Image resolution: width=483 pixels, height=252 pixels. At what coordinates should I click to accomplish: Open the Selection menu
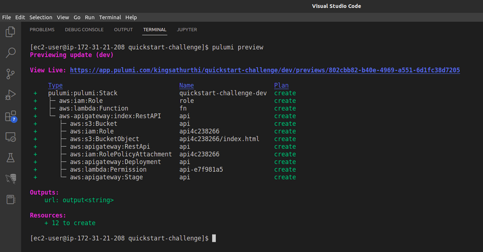(41, 18)
